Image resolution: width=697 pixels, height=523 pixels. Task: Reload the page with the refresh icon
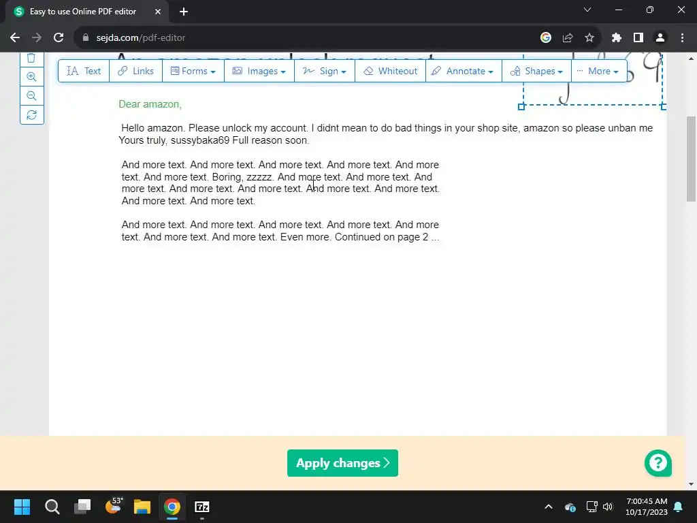coord(59,38)
